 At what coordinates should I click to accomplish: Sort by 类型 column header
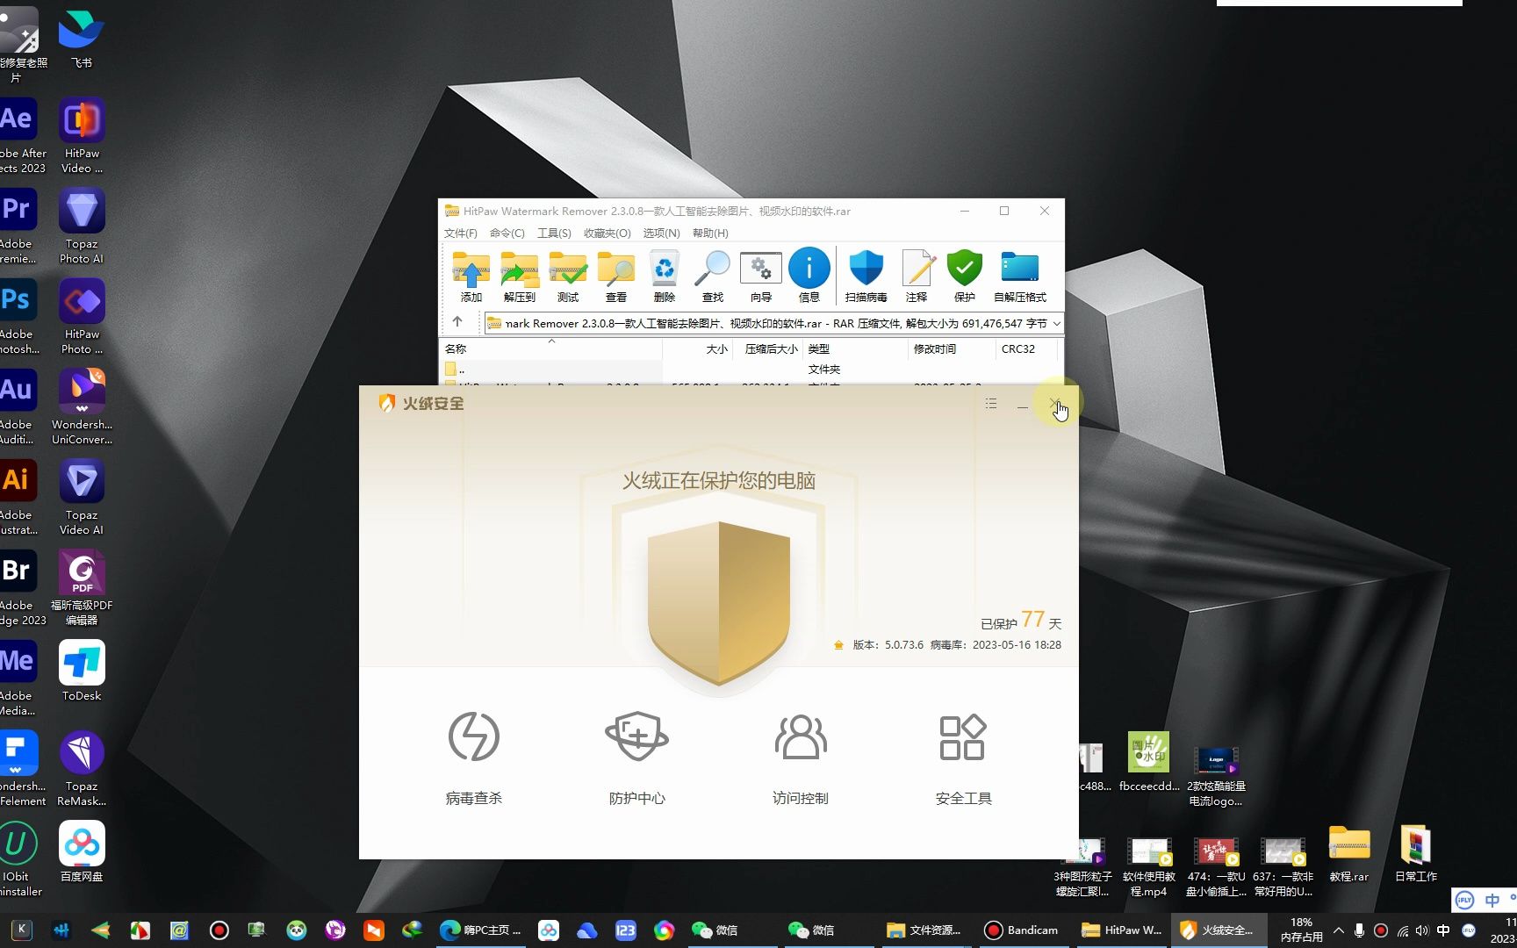click(855, 348)
